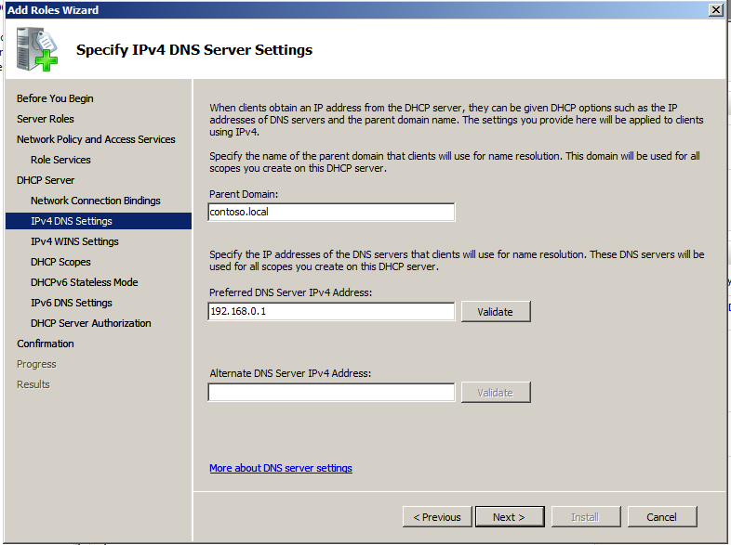Open the Confirmation step

point(46,344)
